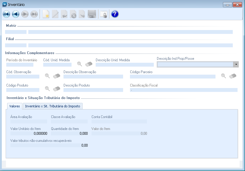Image resolution: width=245 pixels, height=171 pixels.
Task: Clear Cód. Observação with eraser icon
Action: coord(57,76)
